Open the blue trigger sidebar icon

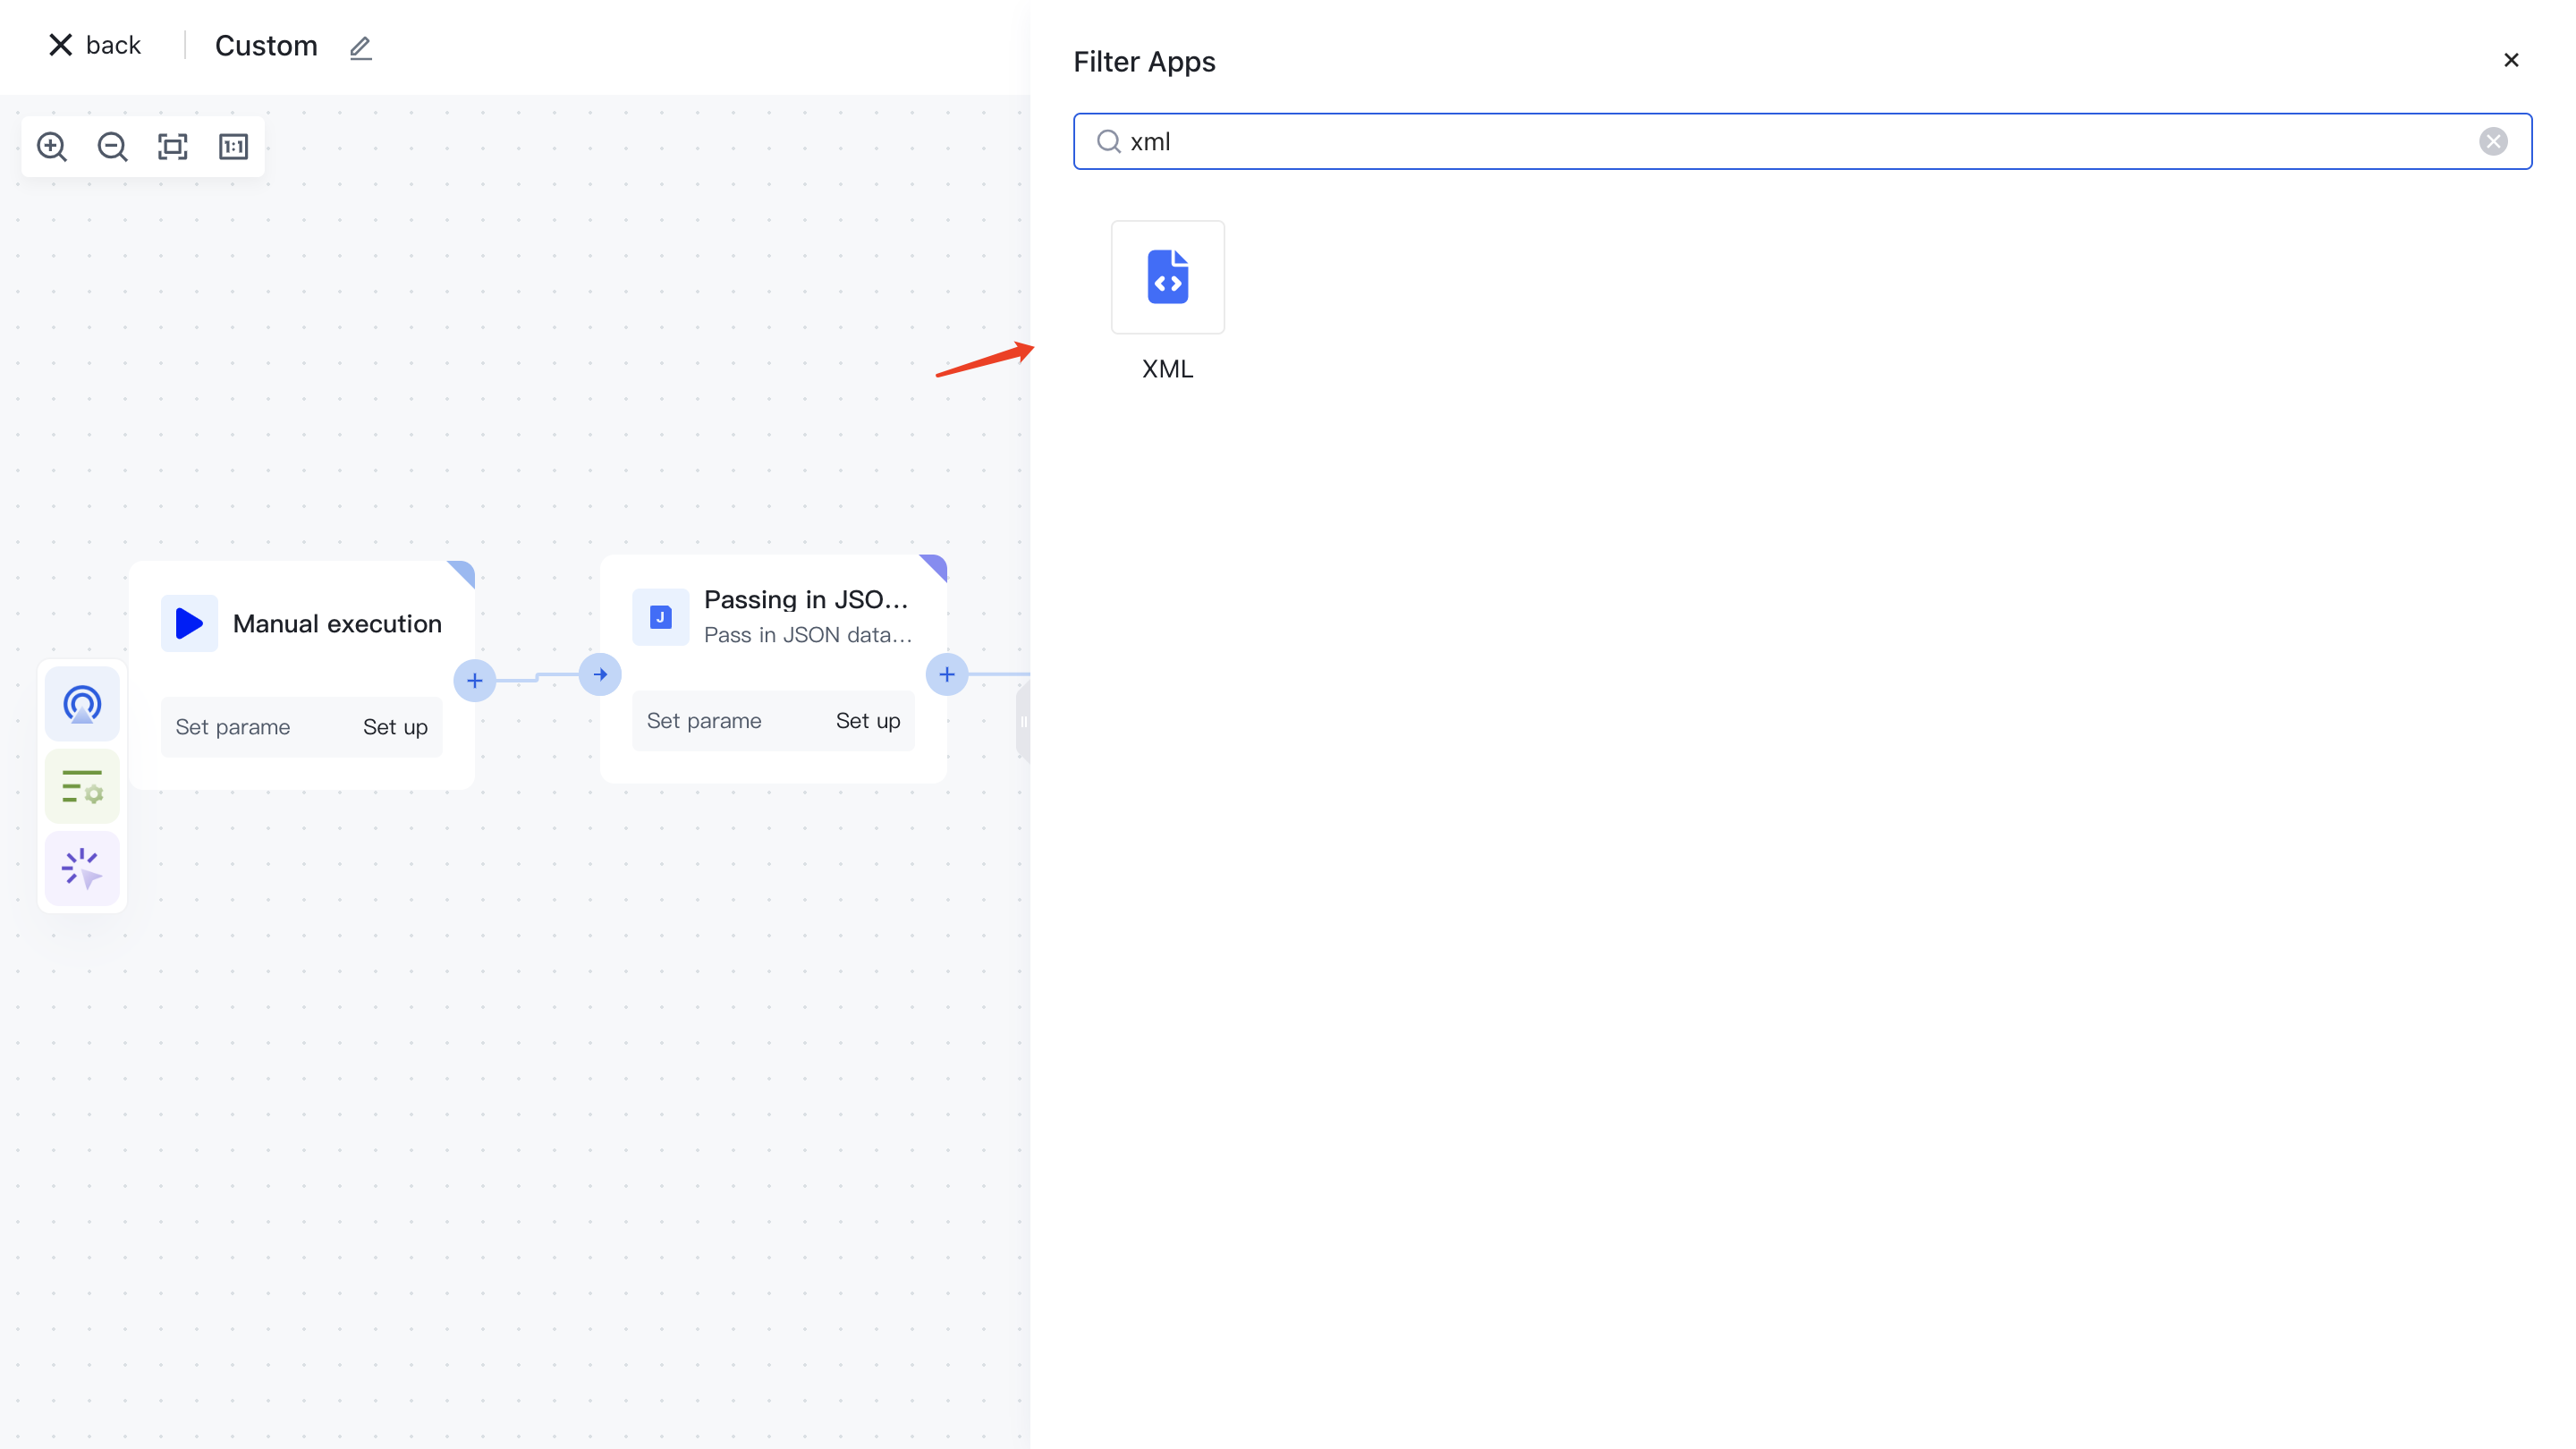click(82, 704)
